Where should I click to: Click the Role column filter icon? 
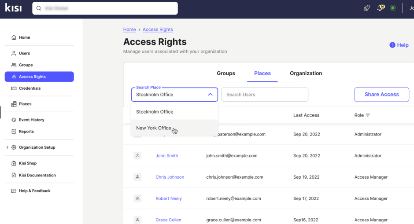click(368, 115)
